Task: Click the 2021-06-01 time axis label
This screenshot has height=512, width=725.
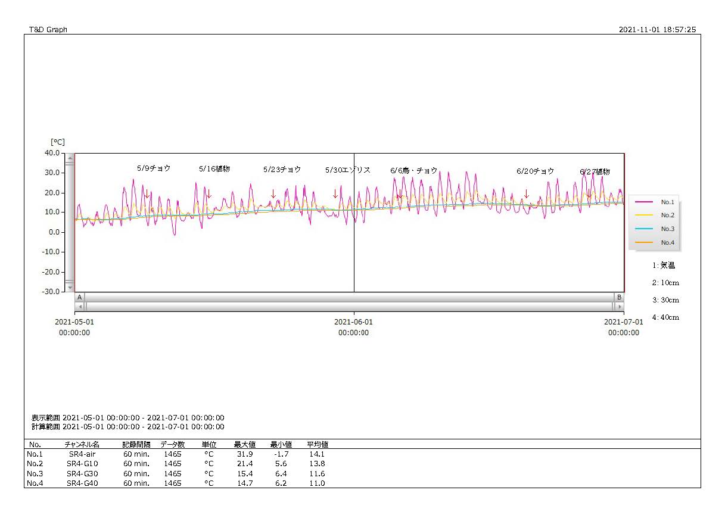Action: click(x=353, y=322)
